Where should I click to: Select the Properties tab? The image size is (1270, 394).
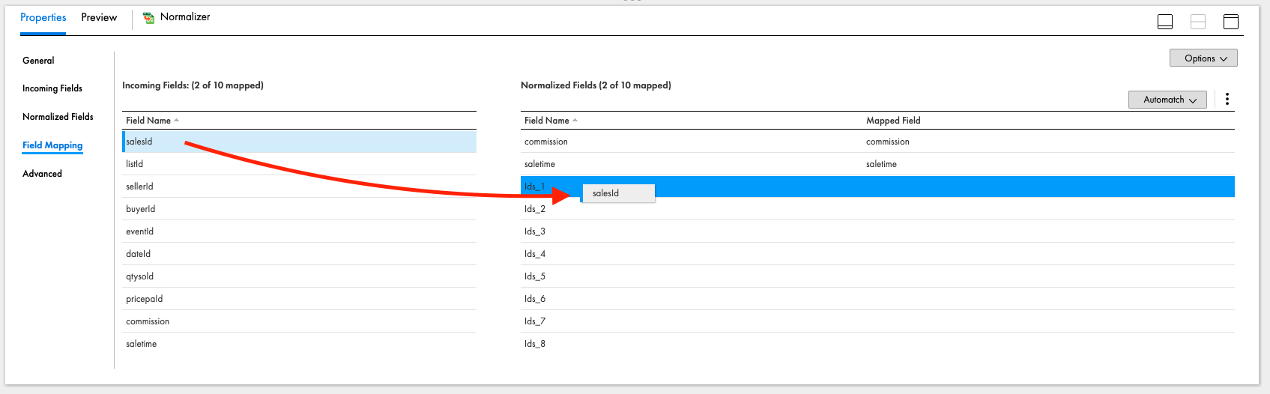coord(43,17)
